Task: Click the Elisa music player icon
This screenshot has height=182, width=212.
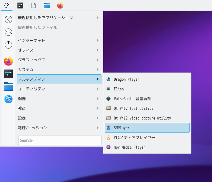Action: (108, 89)
